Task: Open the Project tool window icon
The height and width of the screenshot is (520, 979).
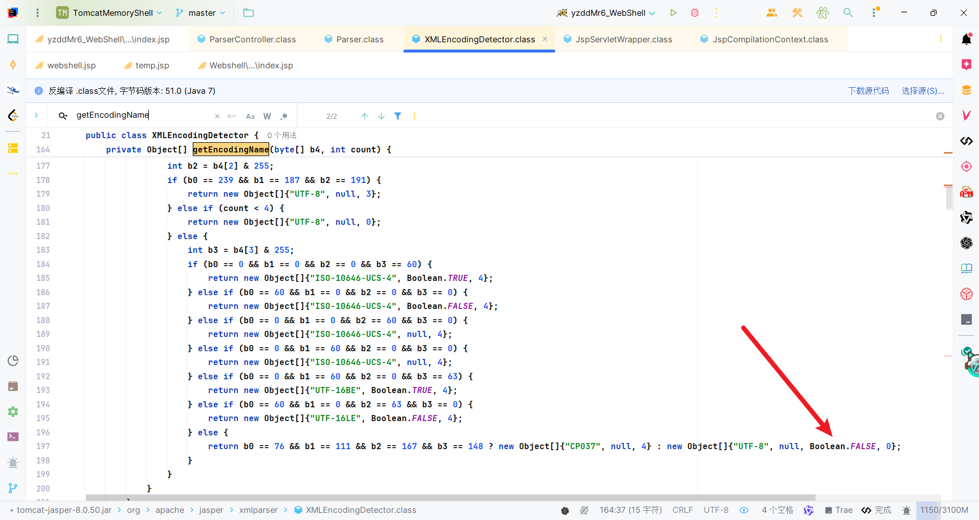Action: point(13,39)
